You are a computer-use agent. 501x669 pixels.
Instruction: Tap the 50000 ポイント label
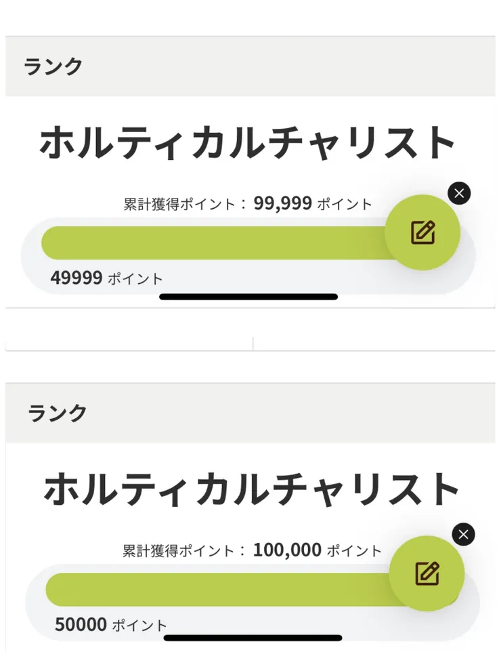tap(110, 624)
